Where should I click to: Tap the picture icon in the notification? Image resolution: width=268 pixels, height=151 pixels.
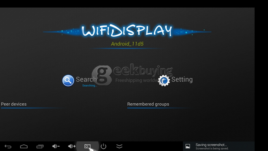click(188, 146)
